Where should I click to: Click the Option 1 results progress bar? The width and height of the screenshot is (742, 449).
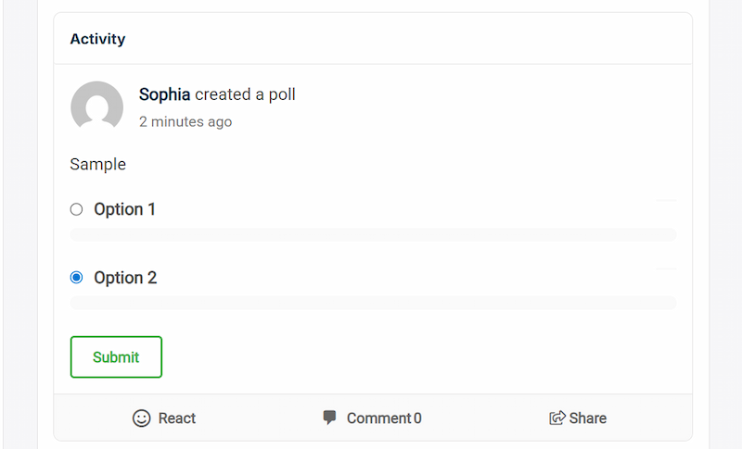[x=373, y=234]
